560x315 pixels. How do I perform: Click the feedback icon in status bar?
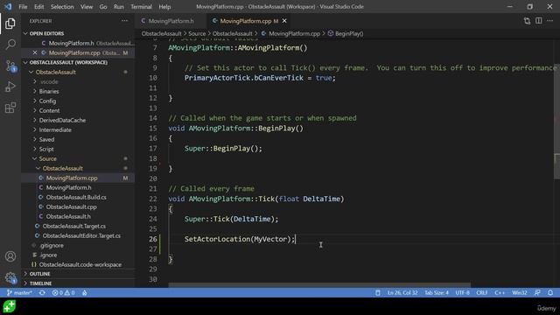click(x=537, y=293)
